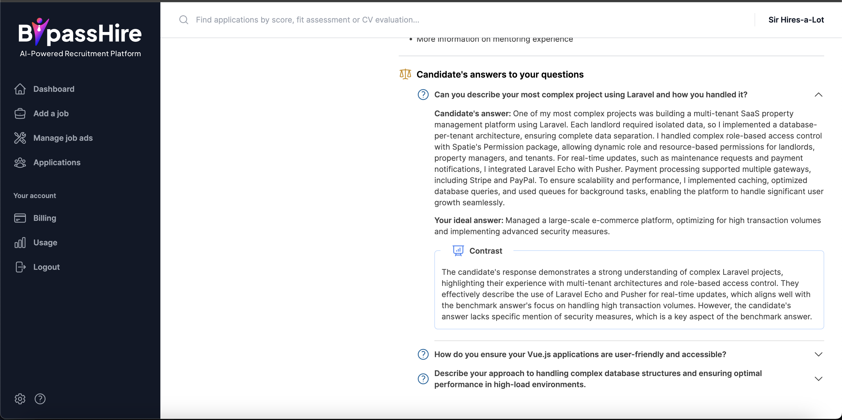The width and height of the screenshot is (842, 420).
Task: Click the Applications people icon
Action: [20, 163]
